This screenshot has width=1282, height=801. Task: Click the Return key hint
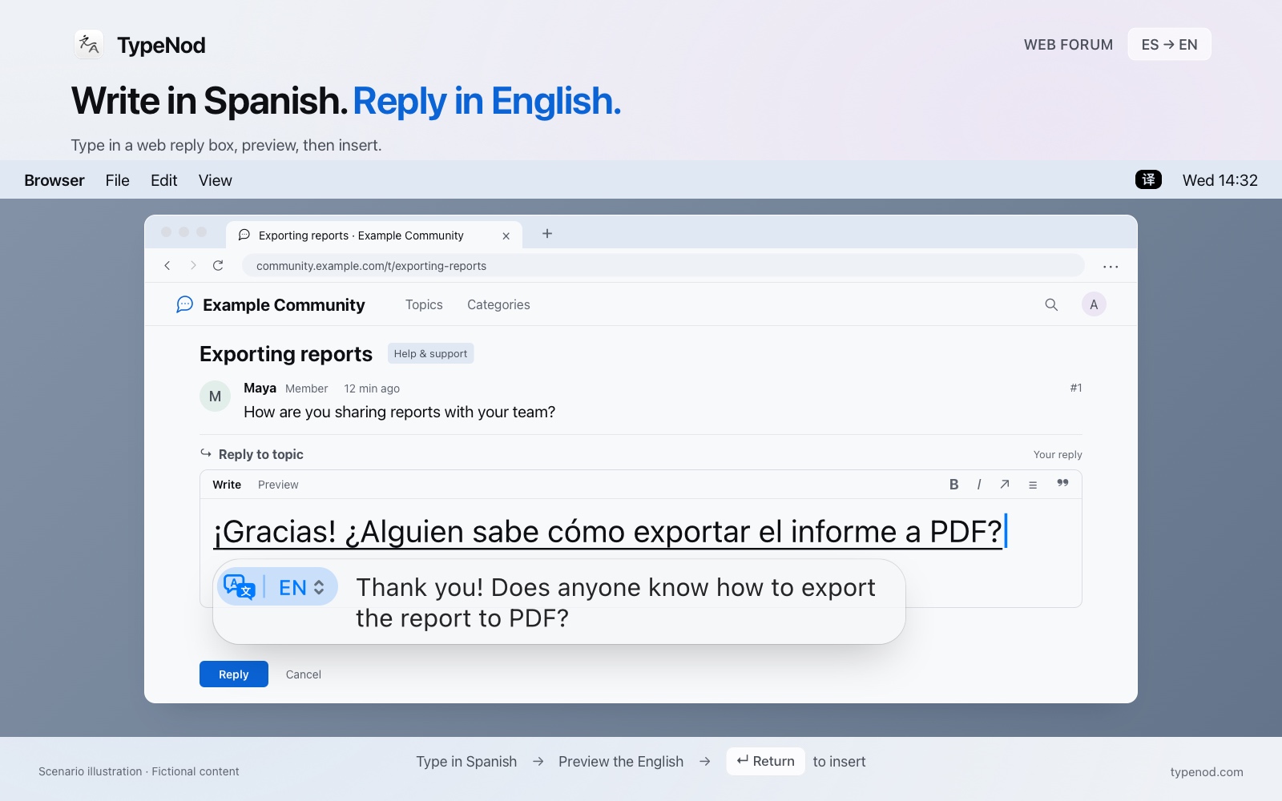[766, 761]
